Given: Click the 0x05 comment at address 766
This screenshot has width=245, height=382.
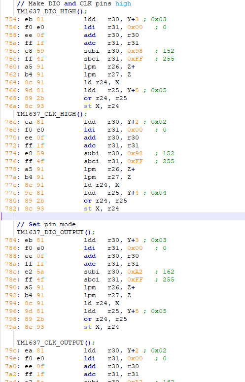Looking at the screenshot, I should [159, 90].
